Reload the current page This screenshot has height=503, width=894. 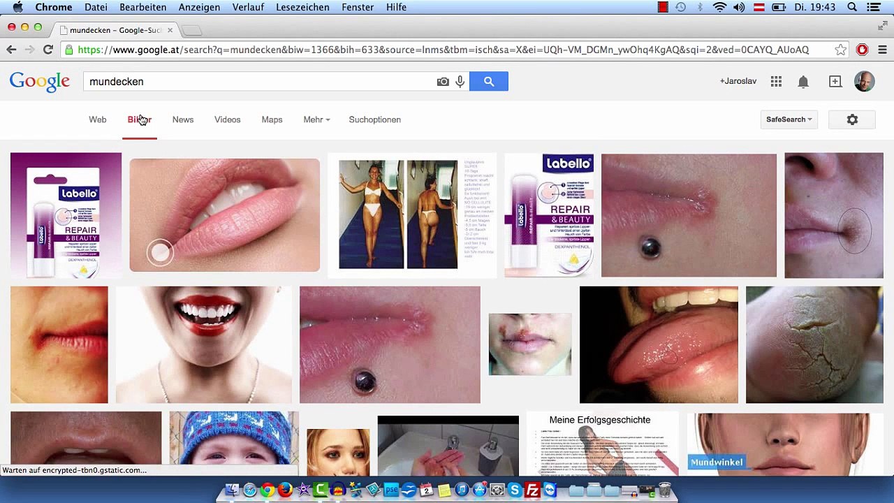pyautogui.click(x=47, y=50)
